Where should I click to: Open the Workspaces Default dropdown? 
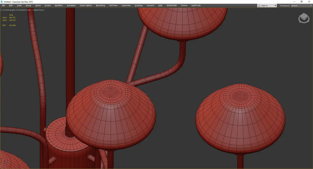[302, 5]
